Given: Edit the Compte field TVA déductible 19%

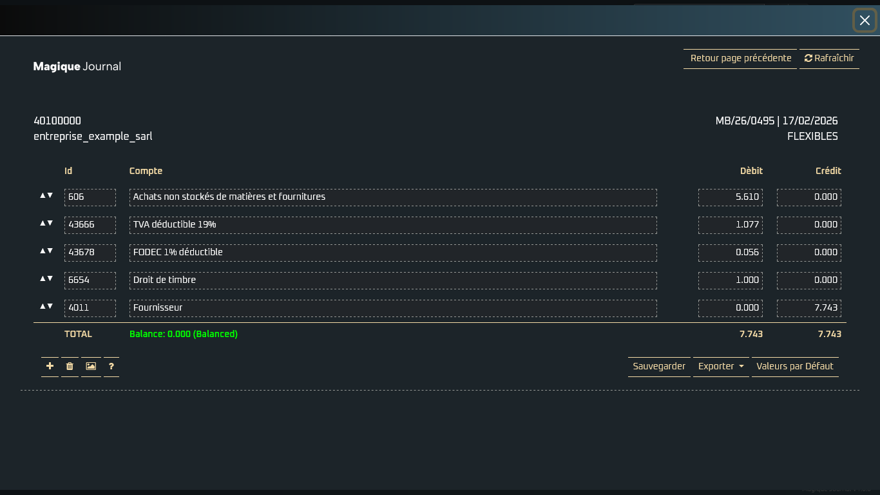Looking at the screenshot, I should coord(393,225).
